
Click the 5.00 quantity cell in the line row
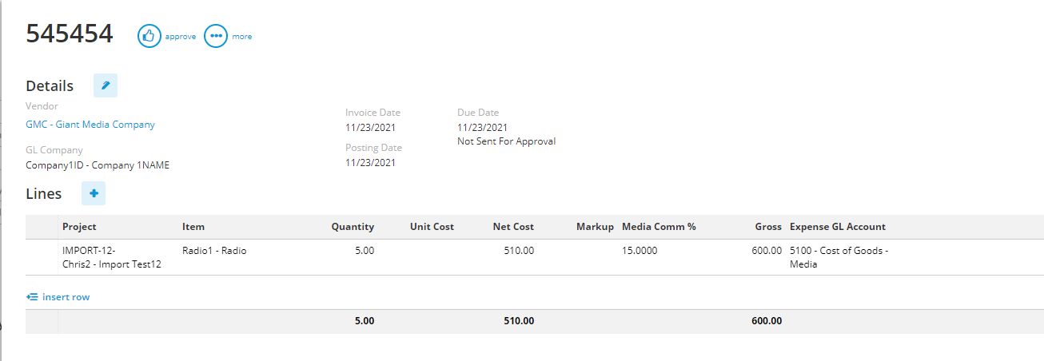[x=364, y=251]
